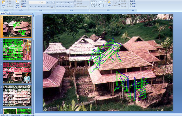This screenshot has height=116, width=182.
Task: Delete the slide with 删除 button
Action: (23, 6)
